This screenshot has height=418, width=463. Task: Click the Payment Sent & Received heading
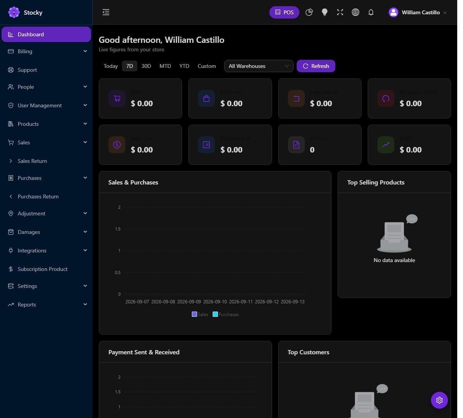pos(144,352)
